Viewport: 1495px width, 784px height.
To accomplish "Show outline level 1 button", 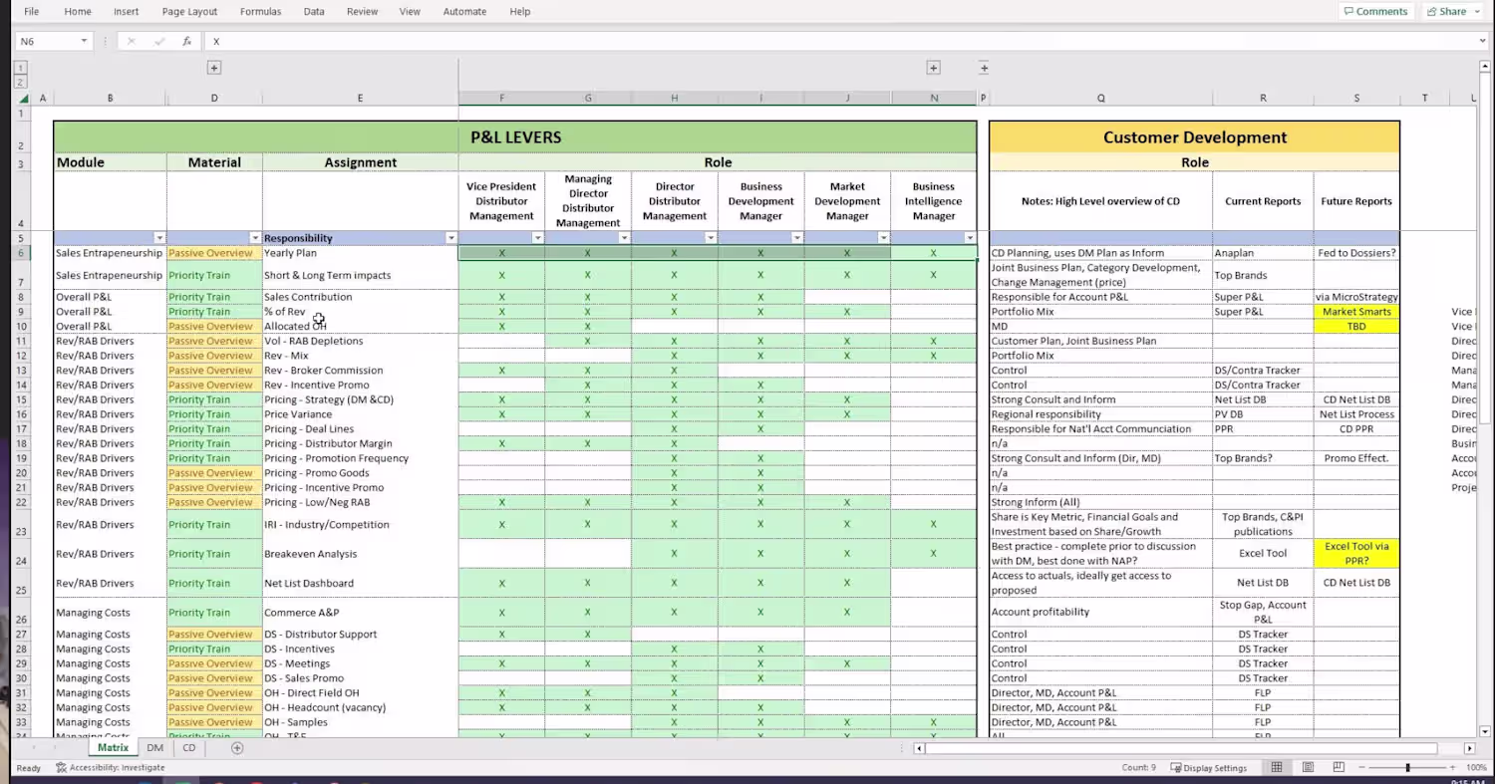I will coord(20,68).
